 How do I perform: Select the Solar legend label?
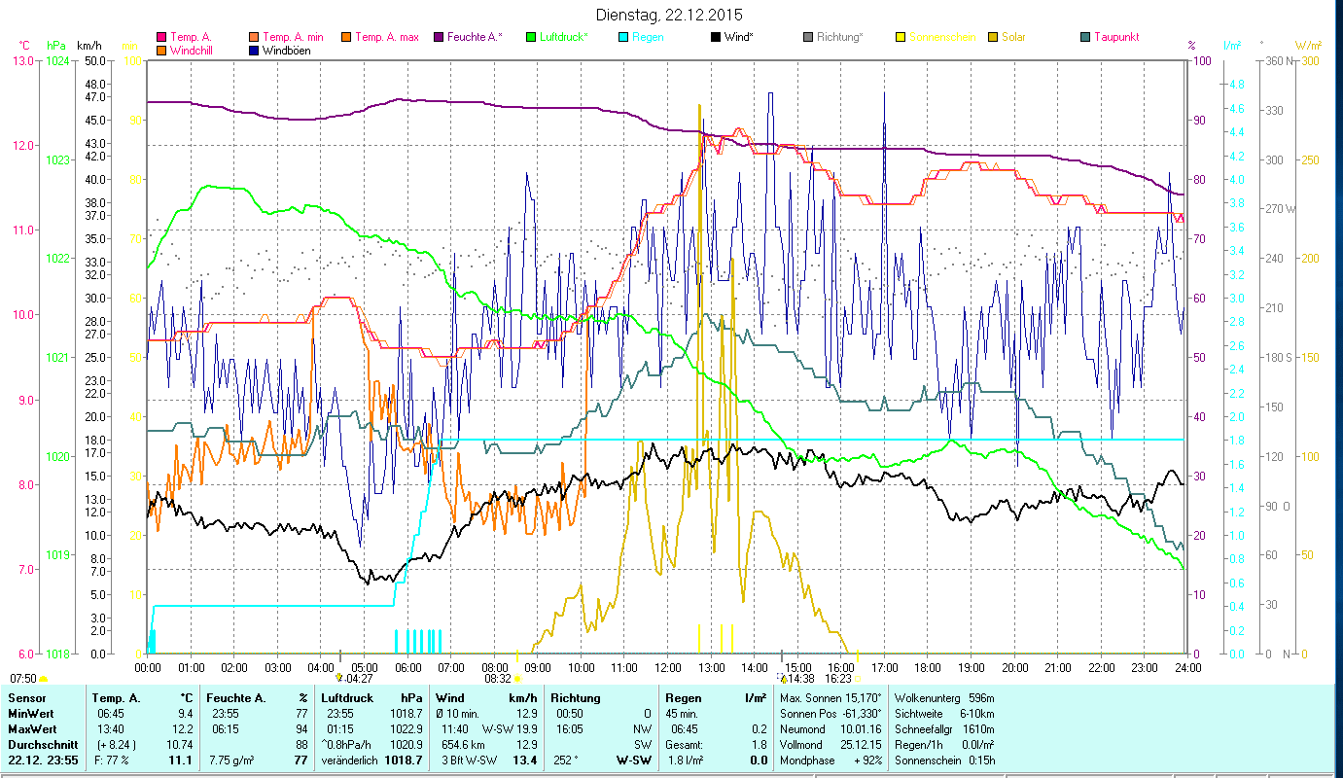(1013, 38)
